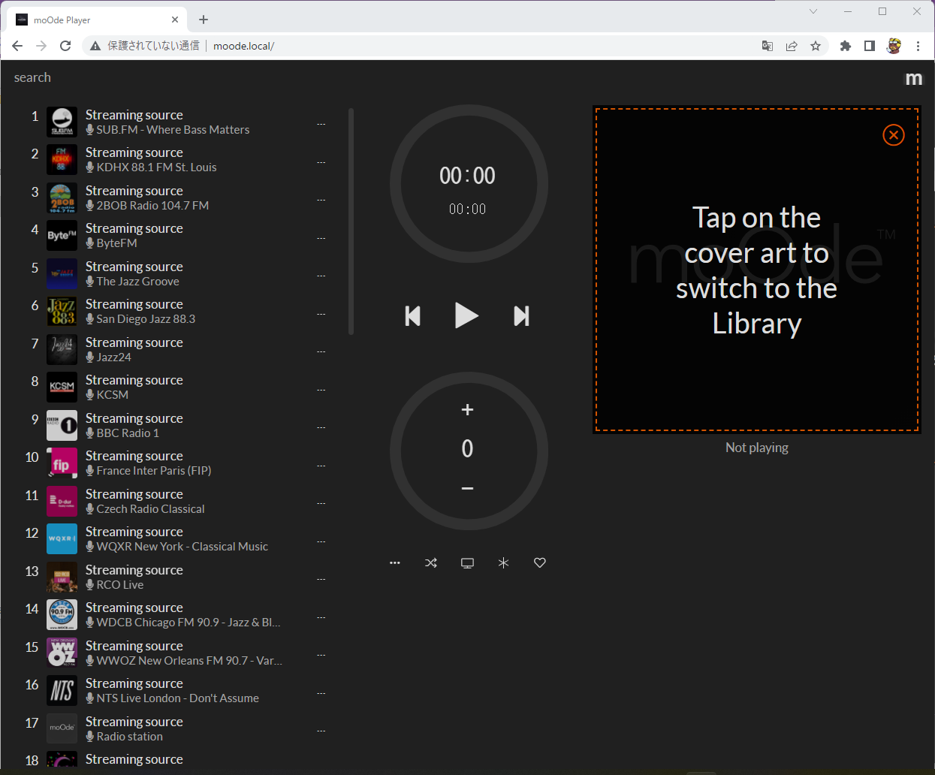
Task: Pick the "RCO Live" queue entry
Action: click(x=120, y=585)
